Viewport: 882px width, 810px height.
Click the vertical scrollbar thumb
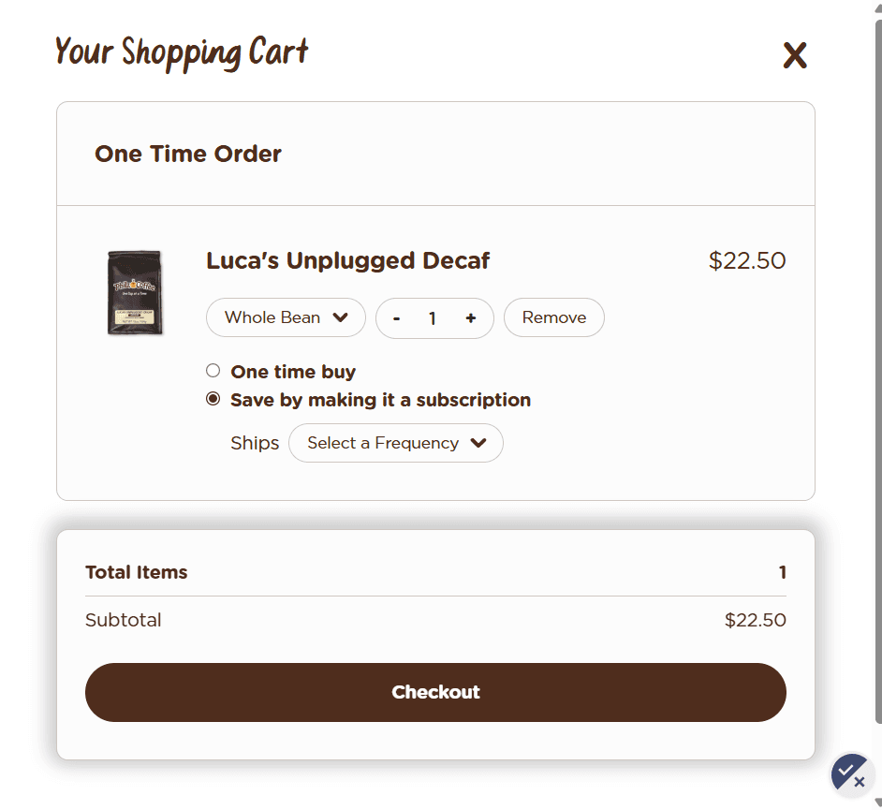876,375
